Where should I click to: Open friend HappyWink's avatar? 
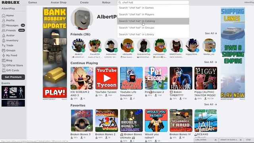pyautogui.click(x=192, y=45)
